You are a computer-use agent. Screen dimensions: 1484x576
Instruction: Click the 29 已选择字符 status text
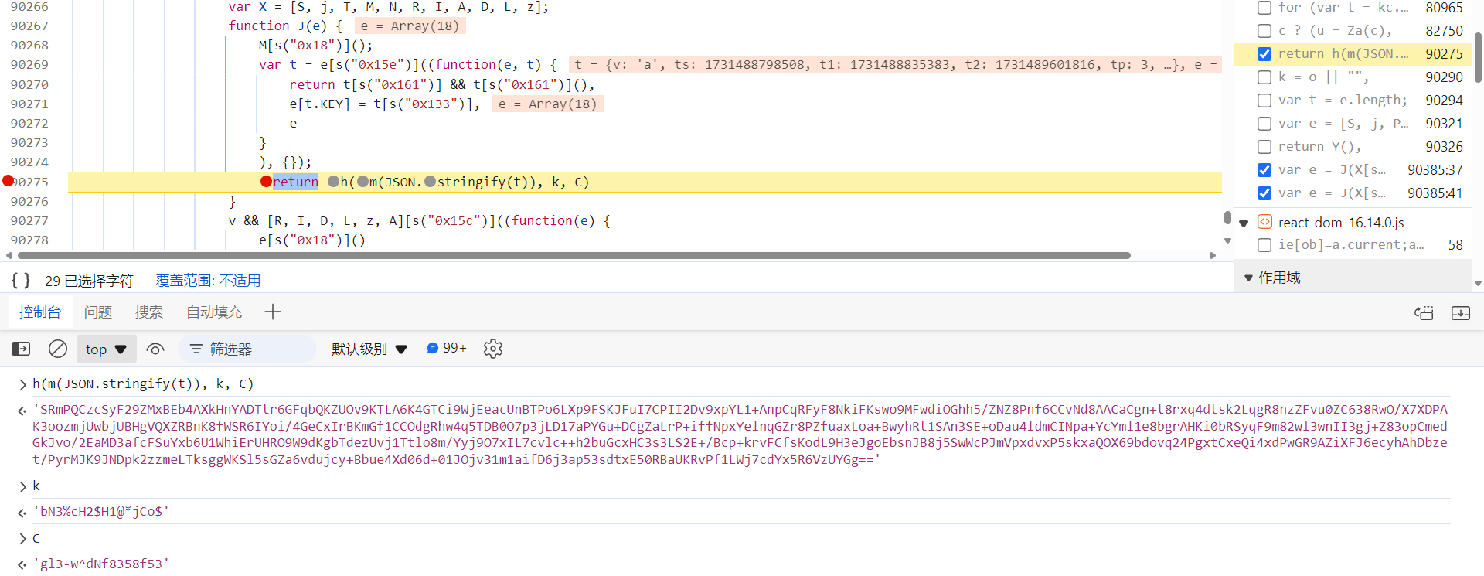pyautogui.click(x=89, y=280)
